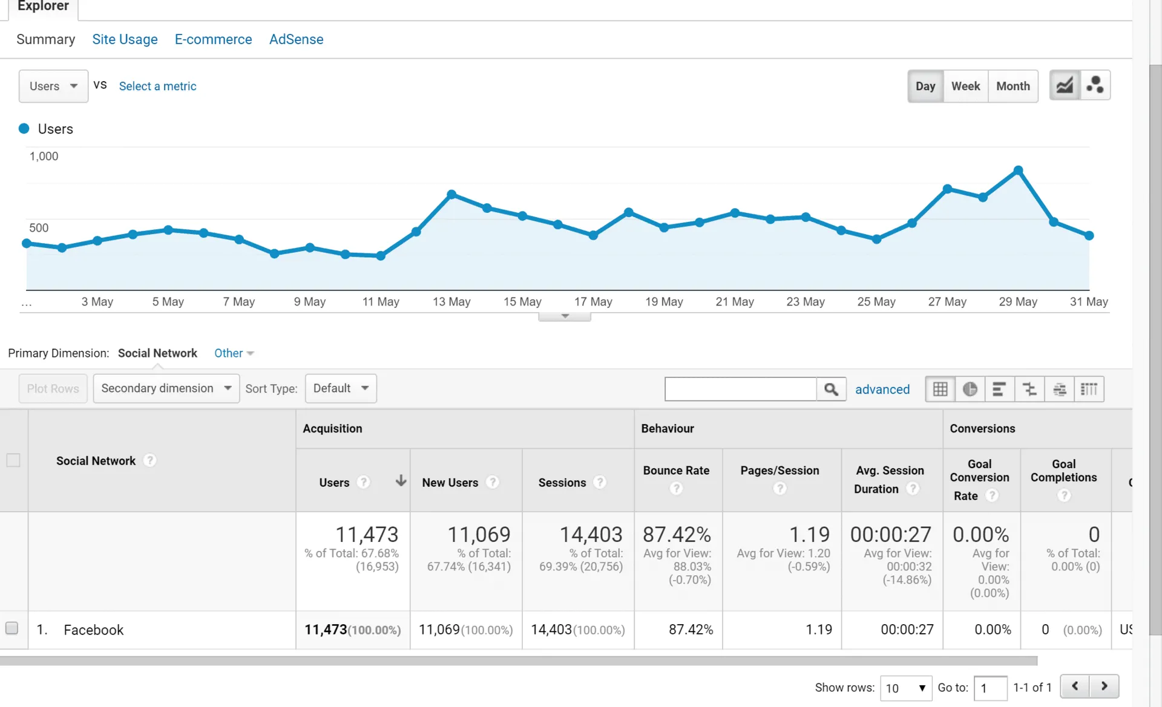Click the 13 May data point on chart
This screenshot has height=707, width=1162.
click(451, 194)
